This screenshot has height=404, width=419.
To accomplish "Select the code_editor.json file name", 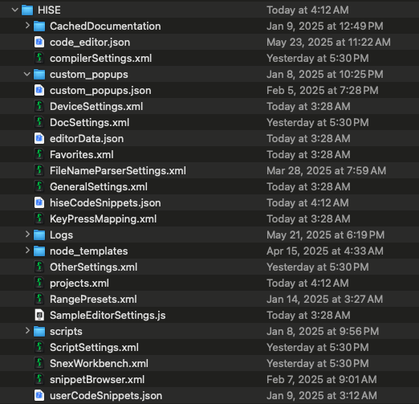I will point(90,43).
